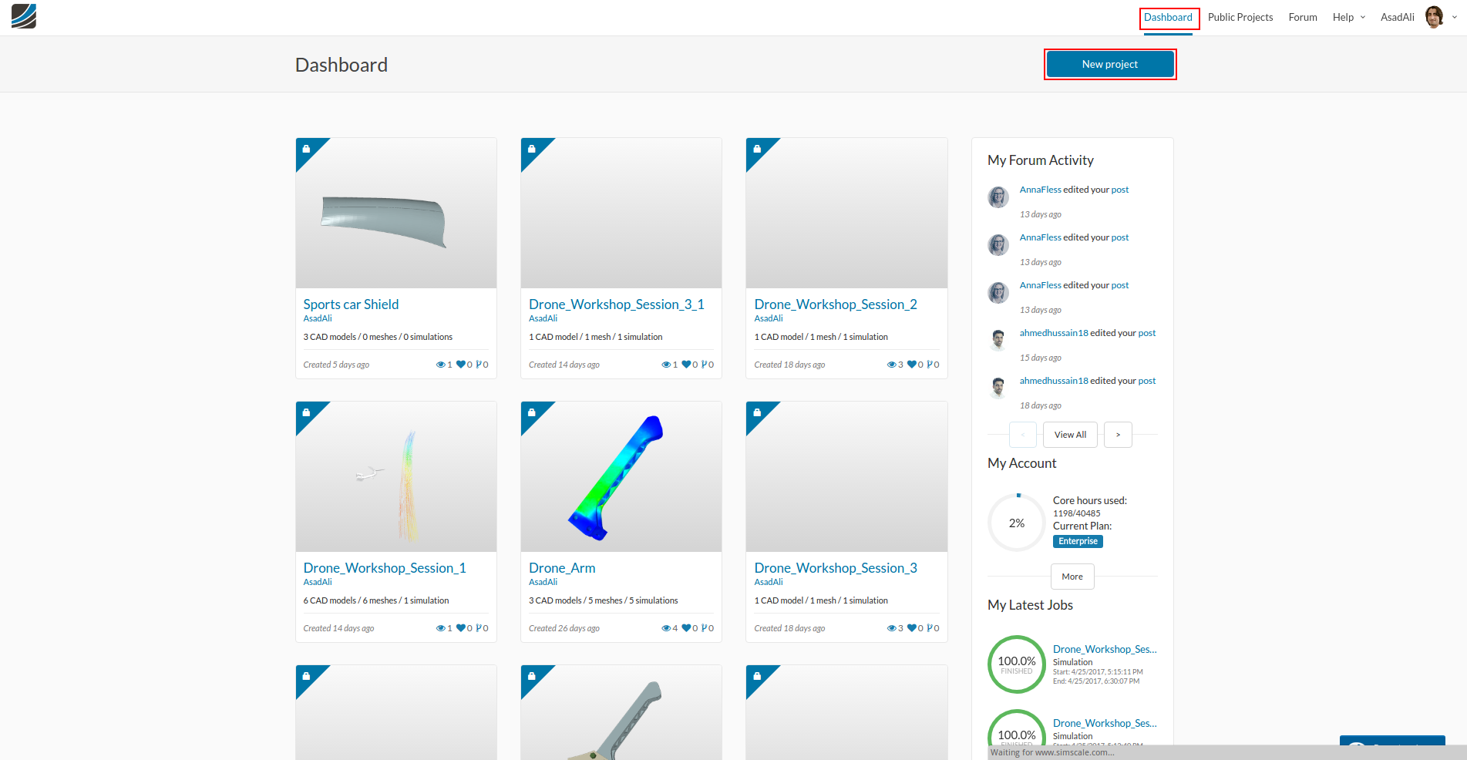Screen dimensions: 1467x760
Task: Open the Drone_Workshop_Session_3 project link
Action: pyautogui.click(x=836, y=568)
